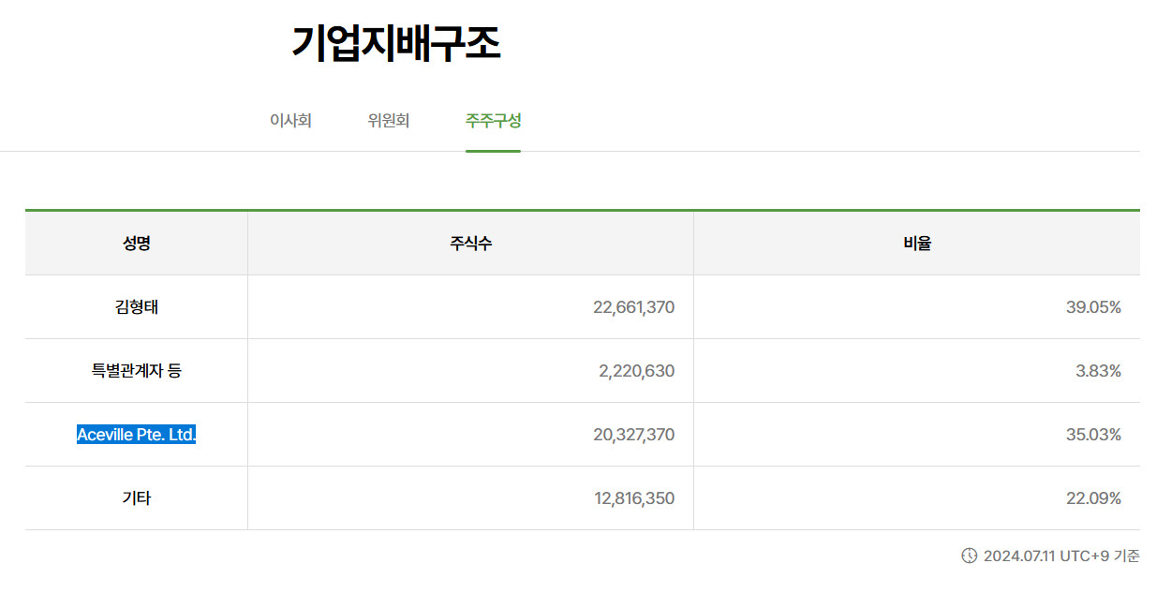The image size is (1171, 608).
Task: Select the 주주구성 tab
Action: [x=493, y=121]
